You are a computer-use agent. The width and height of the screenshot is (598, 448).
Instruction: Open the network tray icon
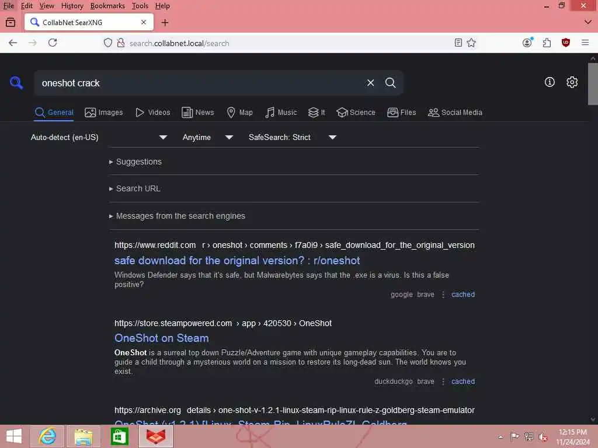pyautogui.click(x=529, y=436)
